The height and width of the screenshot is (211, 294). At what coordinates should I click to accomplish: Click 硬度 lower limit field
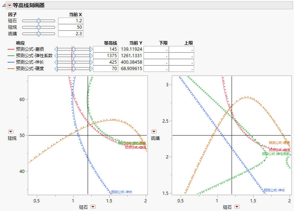(156, 69)
